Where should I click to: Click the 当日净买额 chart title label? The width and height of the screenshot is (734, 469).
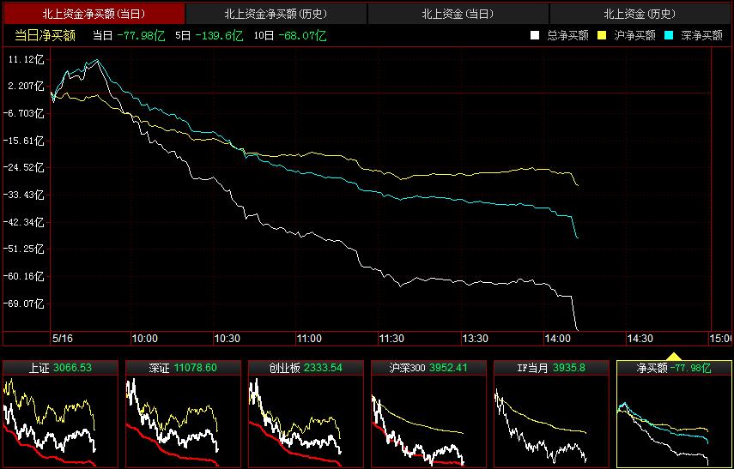(x=45, y=35)
